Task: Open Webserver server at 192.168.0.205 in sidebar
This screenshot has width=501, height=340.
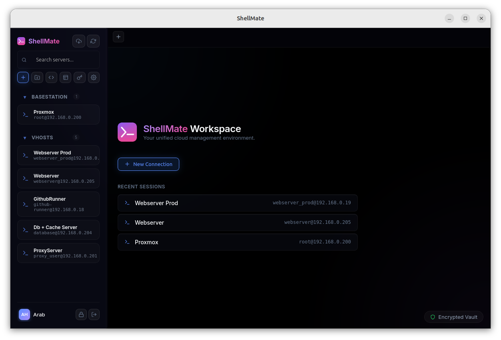Action: pyautogui.click(x=58, y=178)
